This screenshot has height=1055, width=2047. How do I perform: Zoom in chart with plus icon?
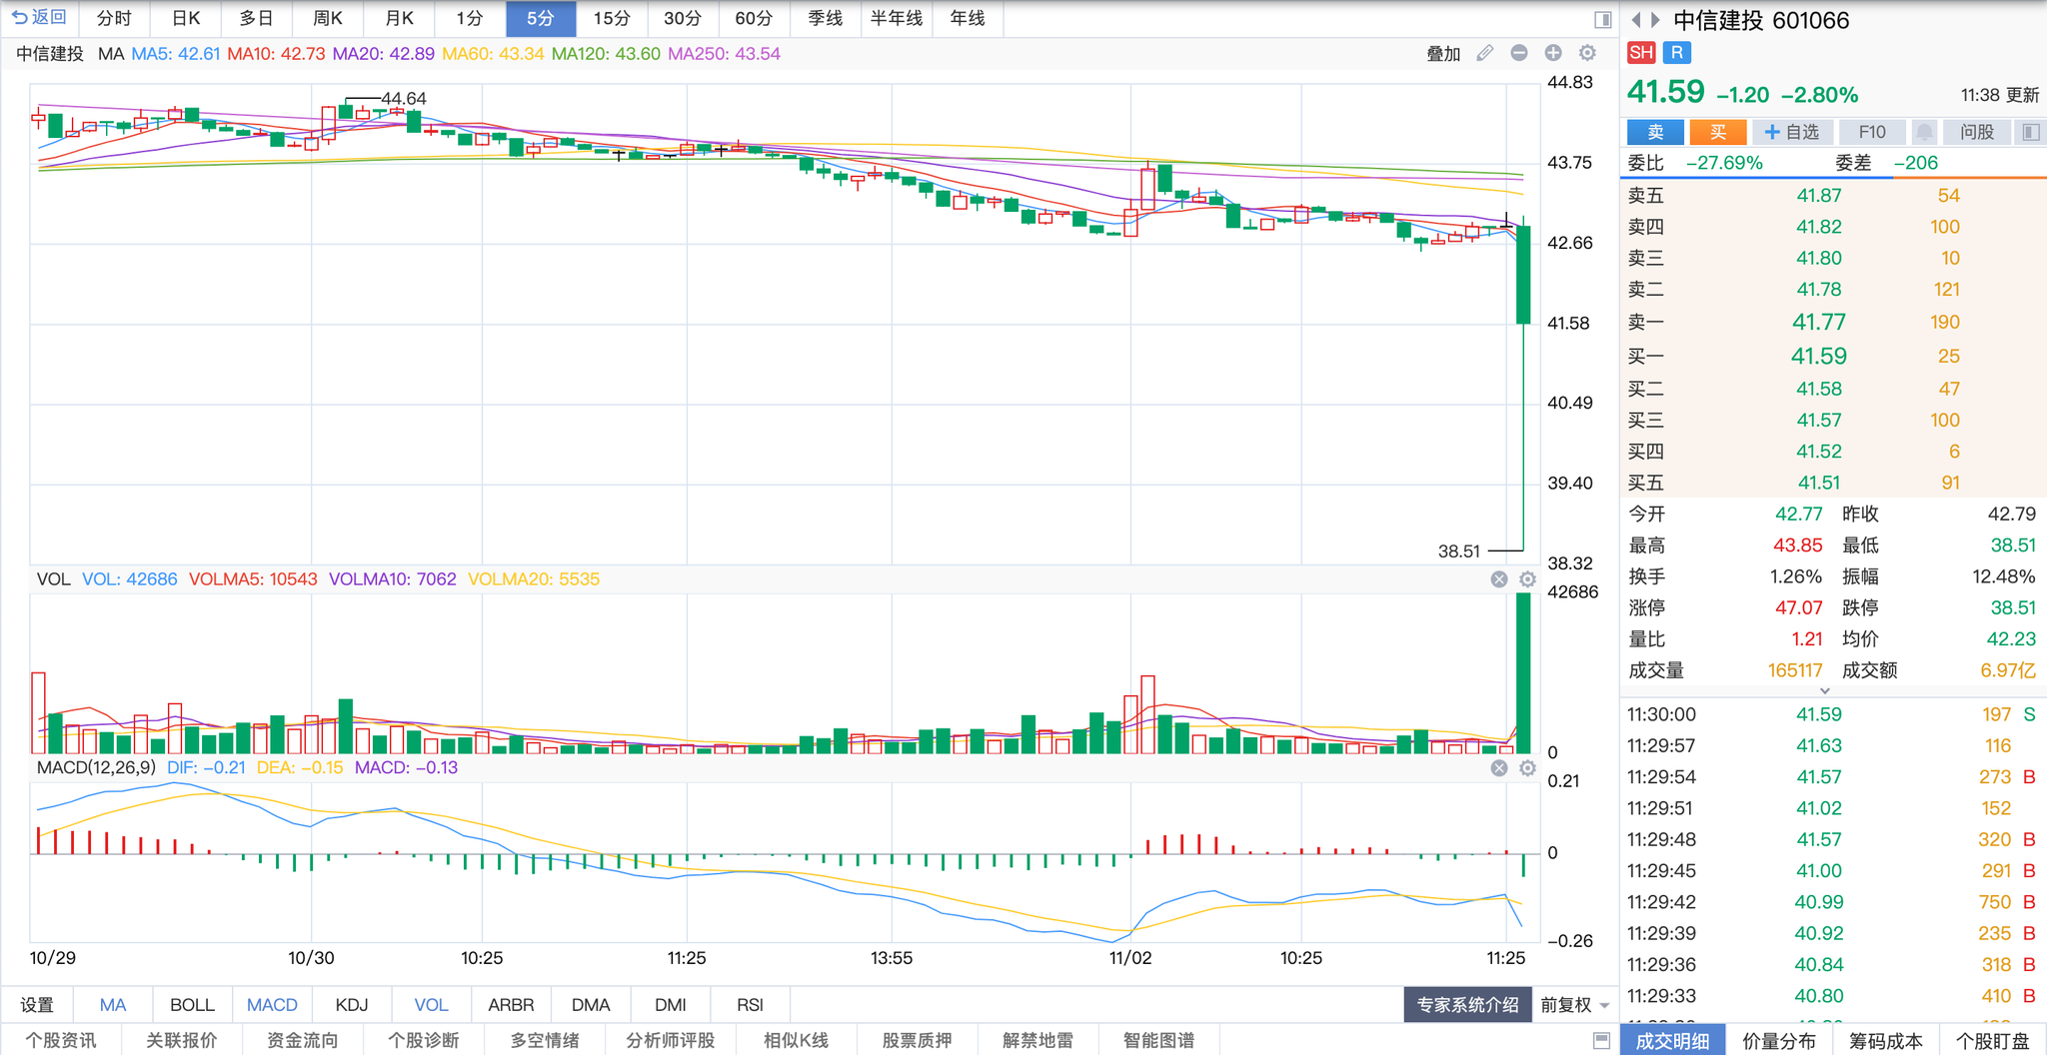click(1553, 53)
